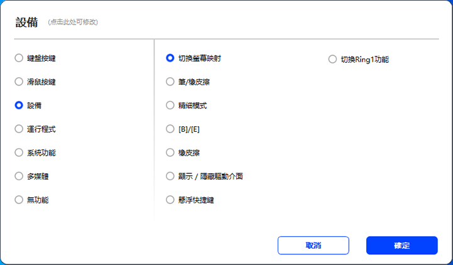Confirm with the 確定 button
The image size is (453, 265).
click(401, 246)
